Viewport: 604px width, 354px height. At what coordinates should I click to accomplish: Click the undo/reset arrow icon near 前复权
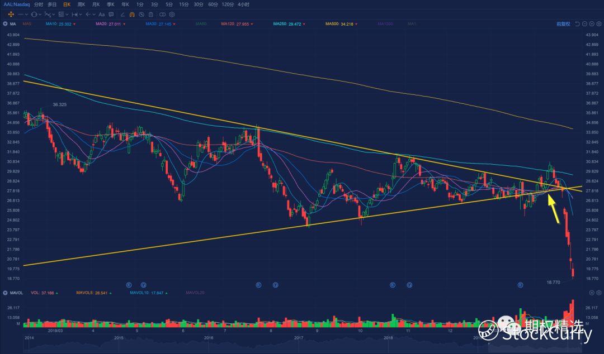577,24
